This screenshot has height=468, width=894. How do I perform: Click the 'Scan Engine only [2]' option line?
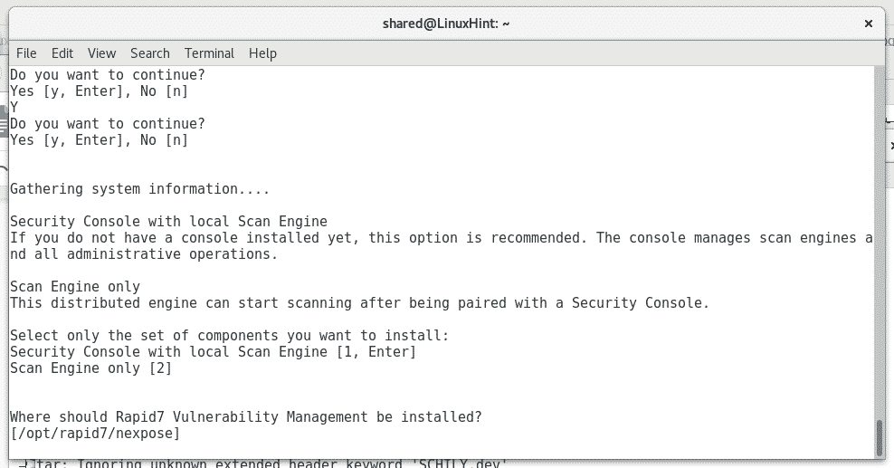point(90,368)
